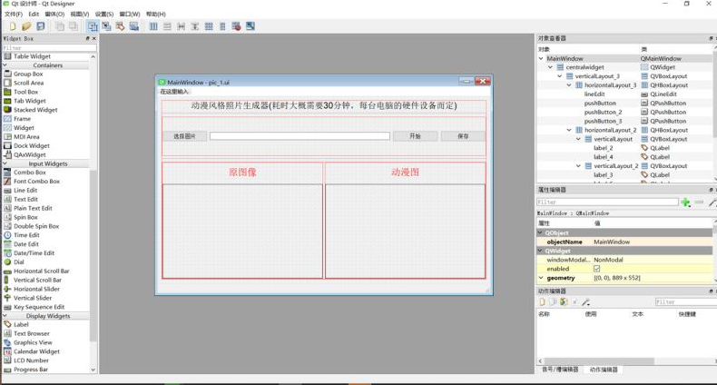Click the property editor Filter field
The width and height of the screenshot is (717, 385).
607,202
